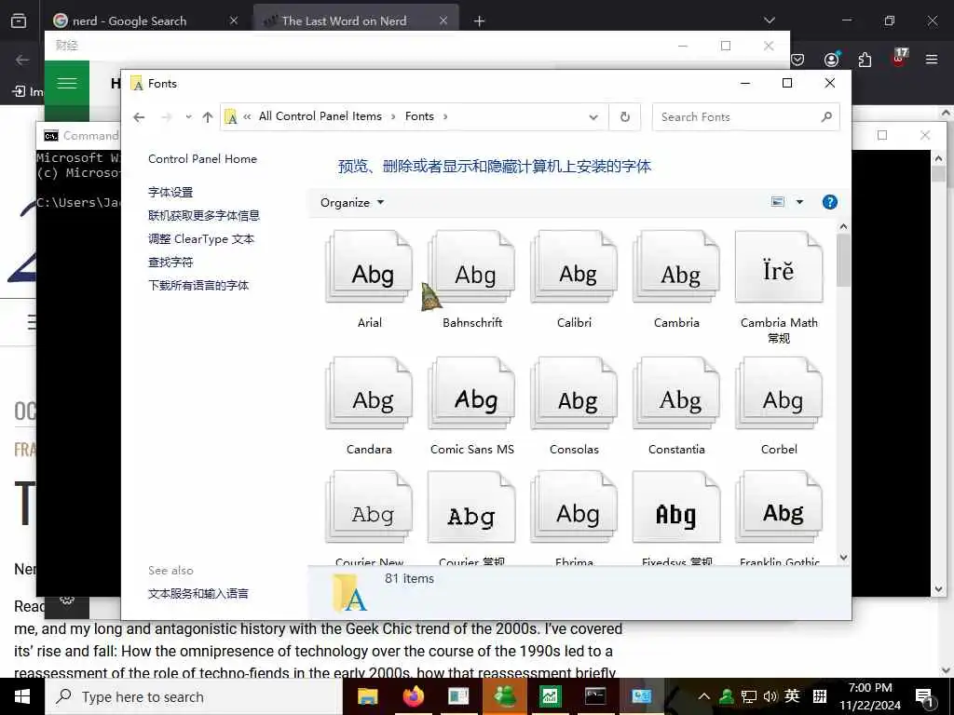Open Firefox account avatar icon
954x715 pixels.
pyautogui.click(x=831, y=60)
